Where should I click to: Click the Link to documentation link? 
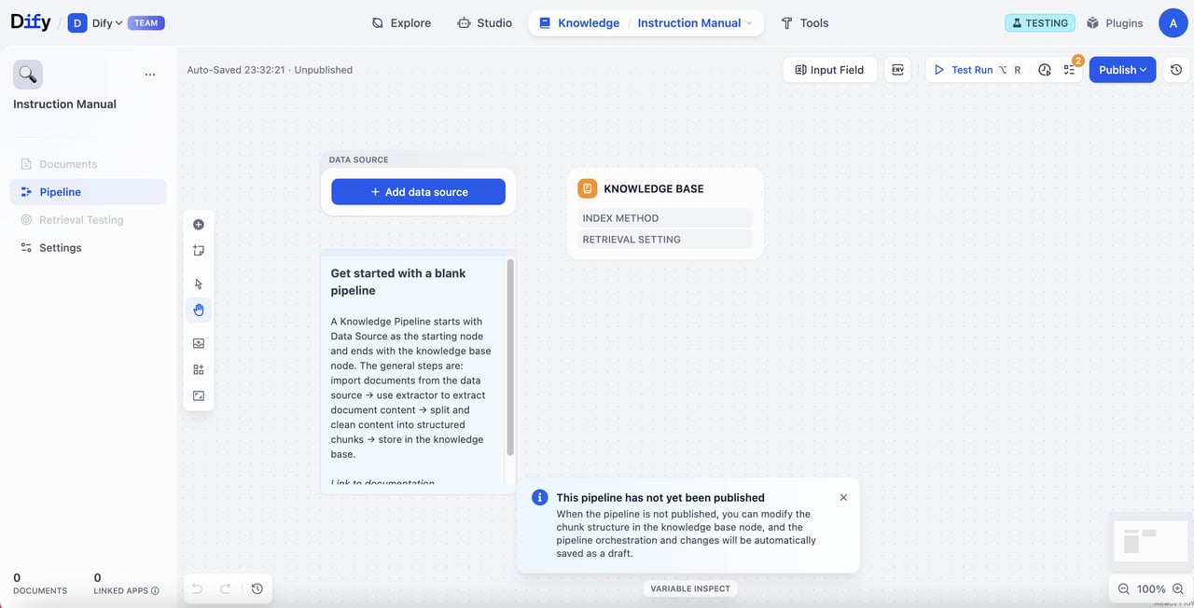point(382,484)
